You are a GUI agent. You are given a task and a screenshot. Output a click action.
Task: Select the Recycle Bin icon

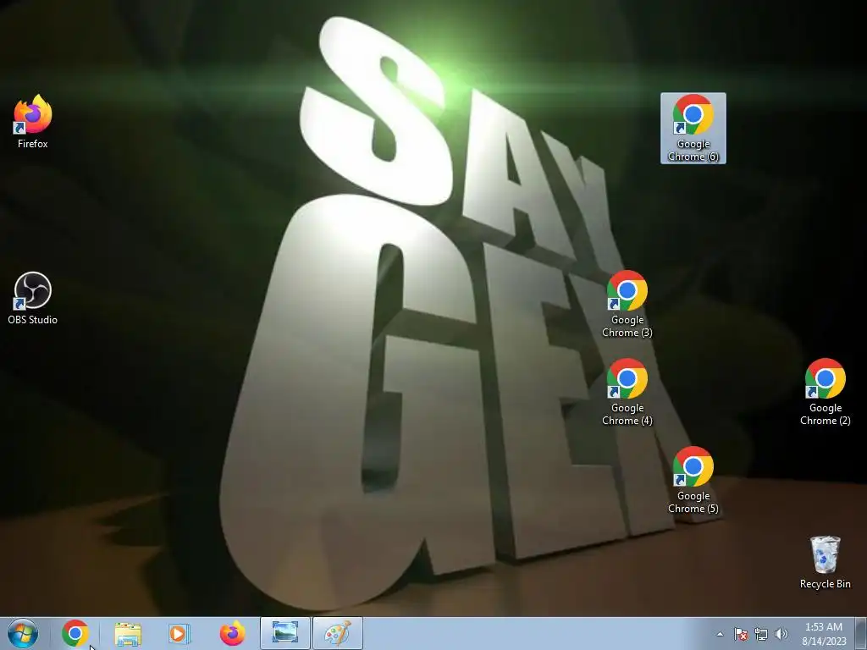click(x=825, y=562)
